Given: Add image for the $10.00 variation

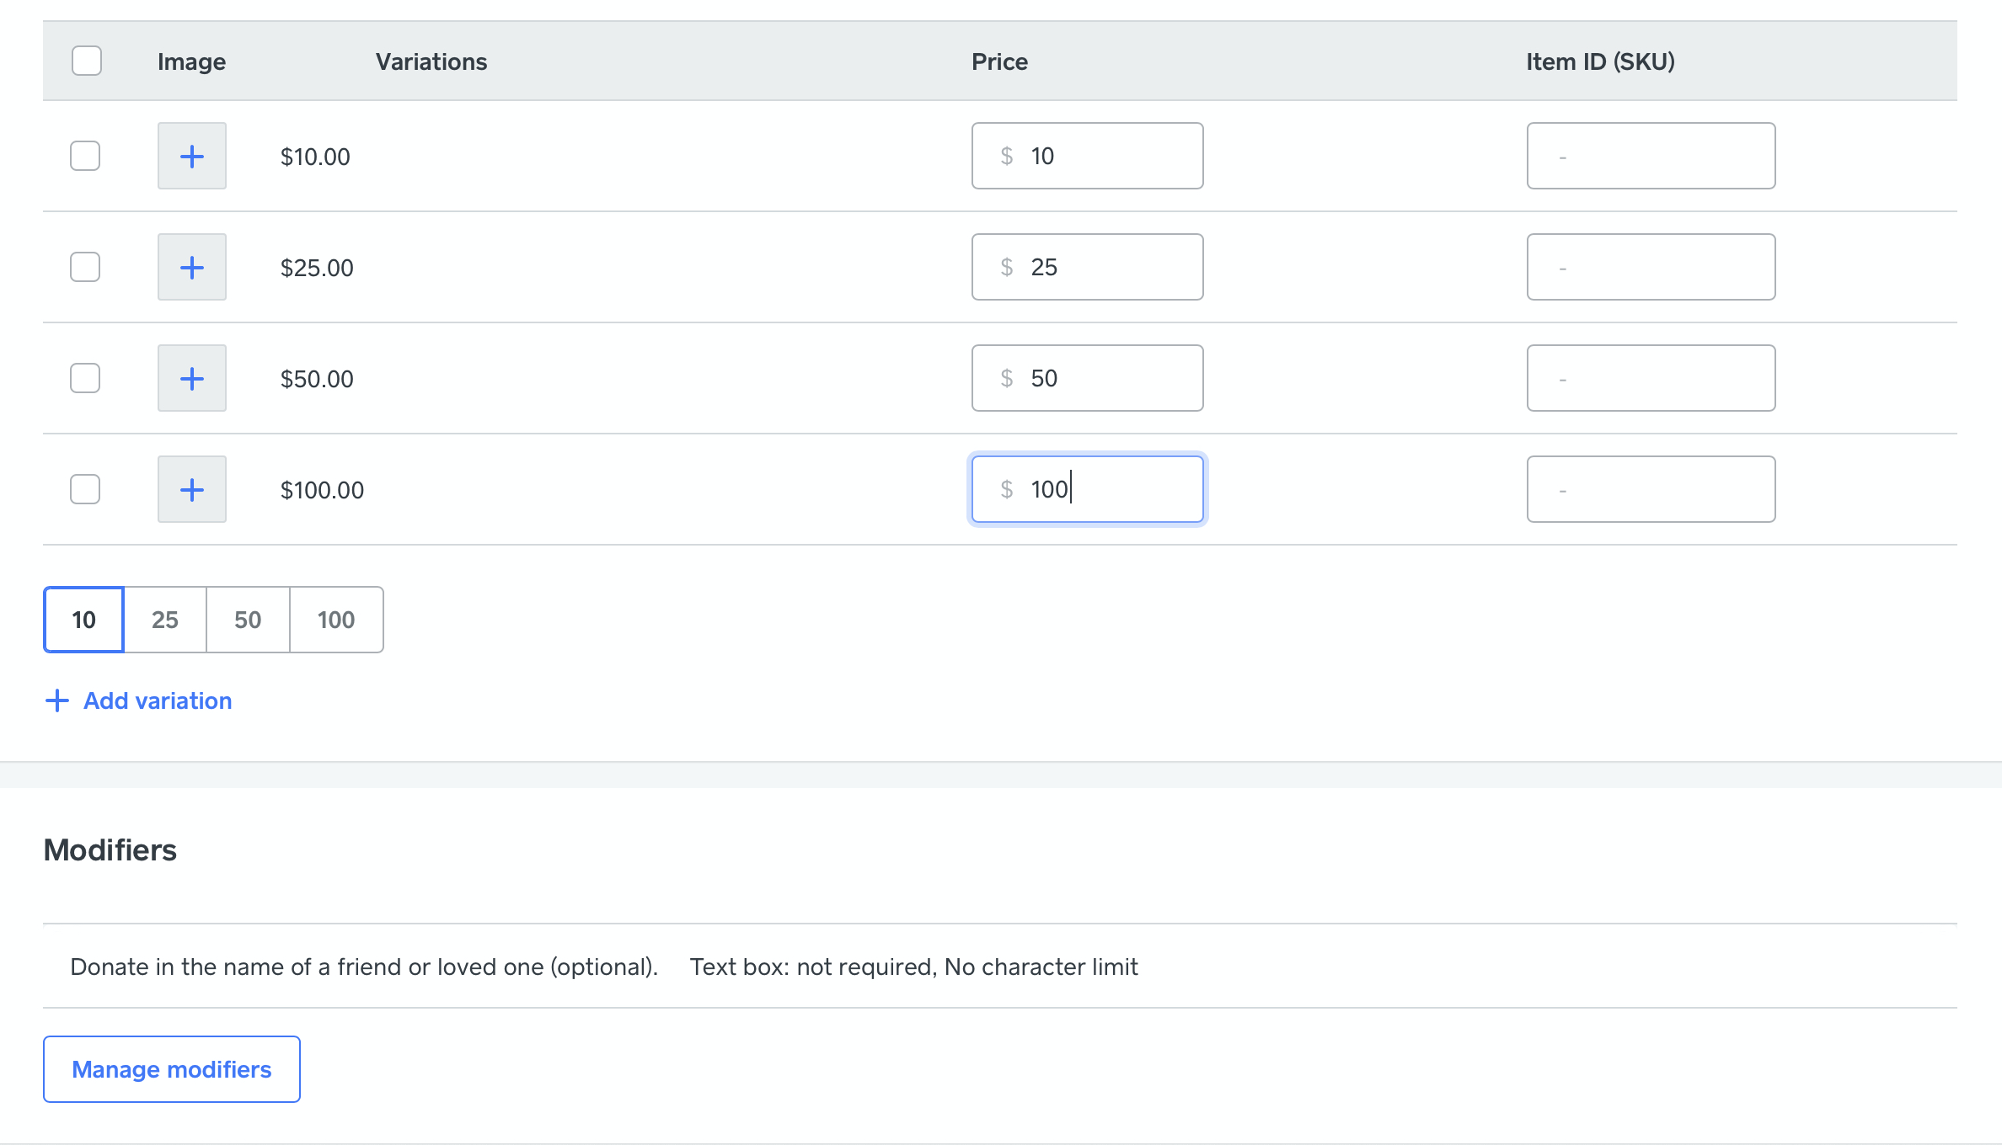Looking at the screenshot, I should (x=191, y=156).
